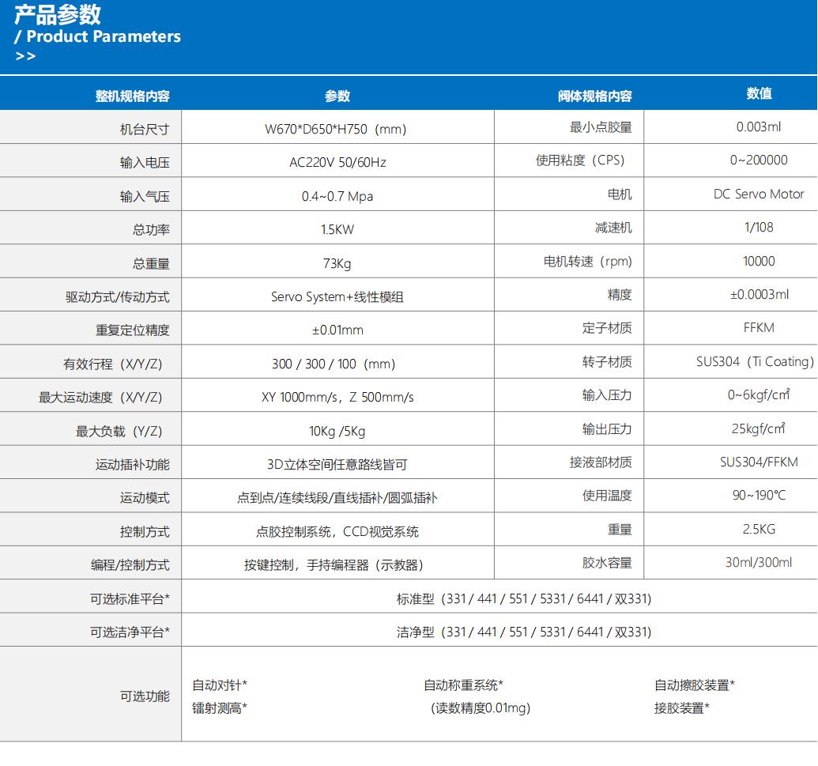This screenshot has height=766, width=818.
Task: Click the 10Kg /5Kg value
Action: (337, 431)
